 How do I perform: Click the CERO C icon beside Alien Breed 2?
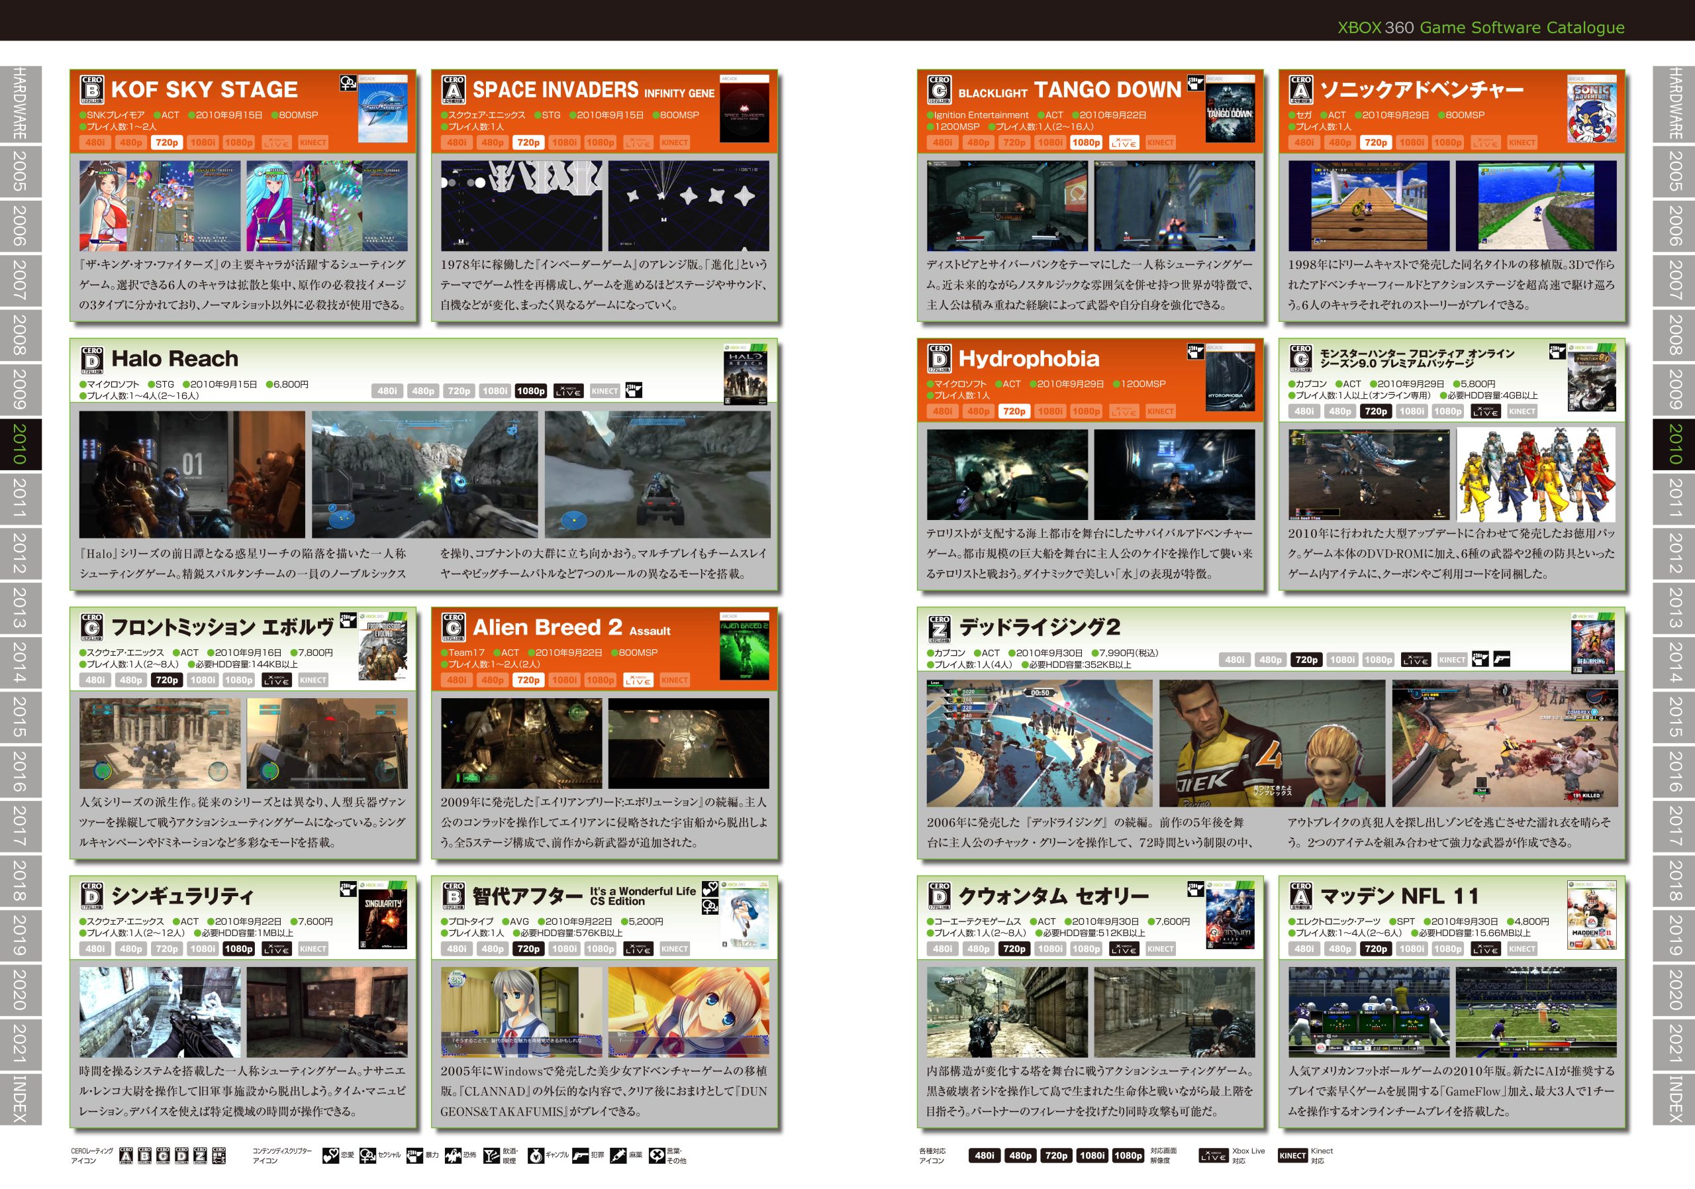(454, 628)
